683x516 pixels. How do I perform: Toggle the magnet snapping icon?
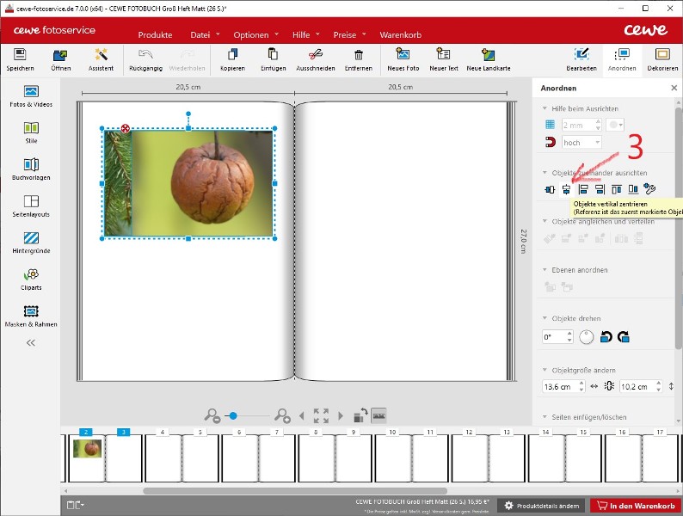click(549, 143)
